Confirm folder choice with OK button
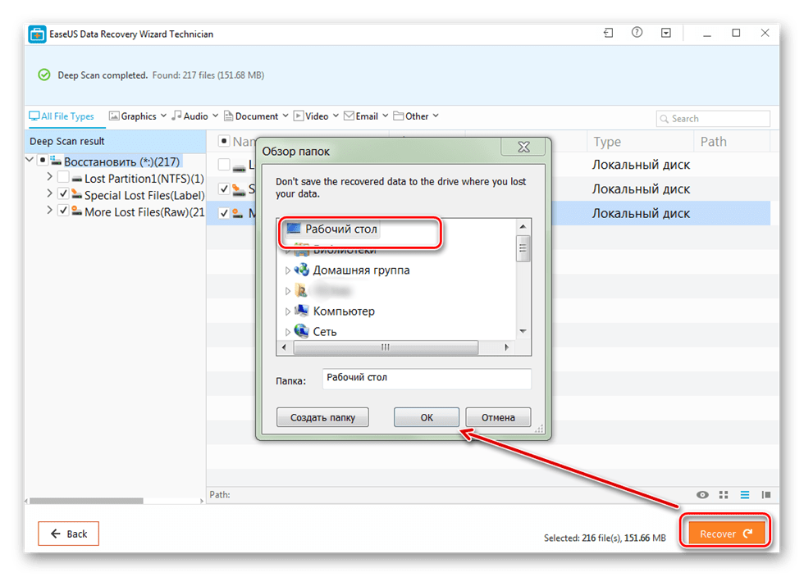Screen dimensions: 804x577 tap(427, 417)
